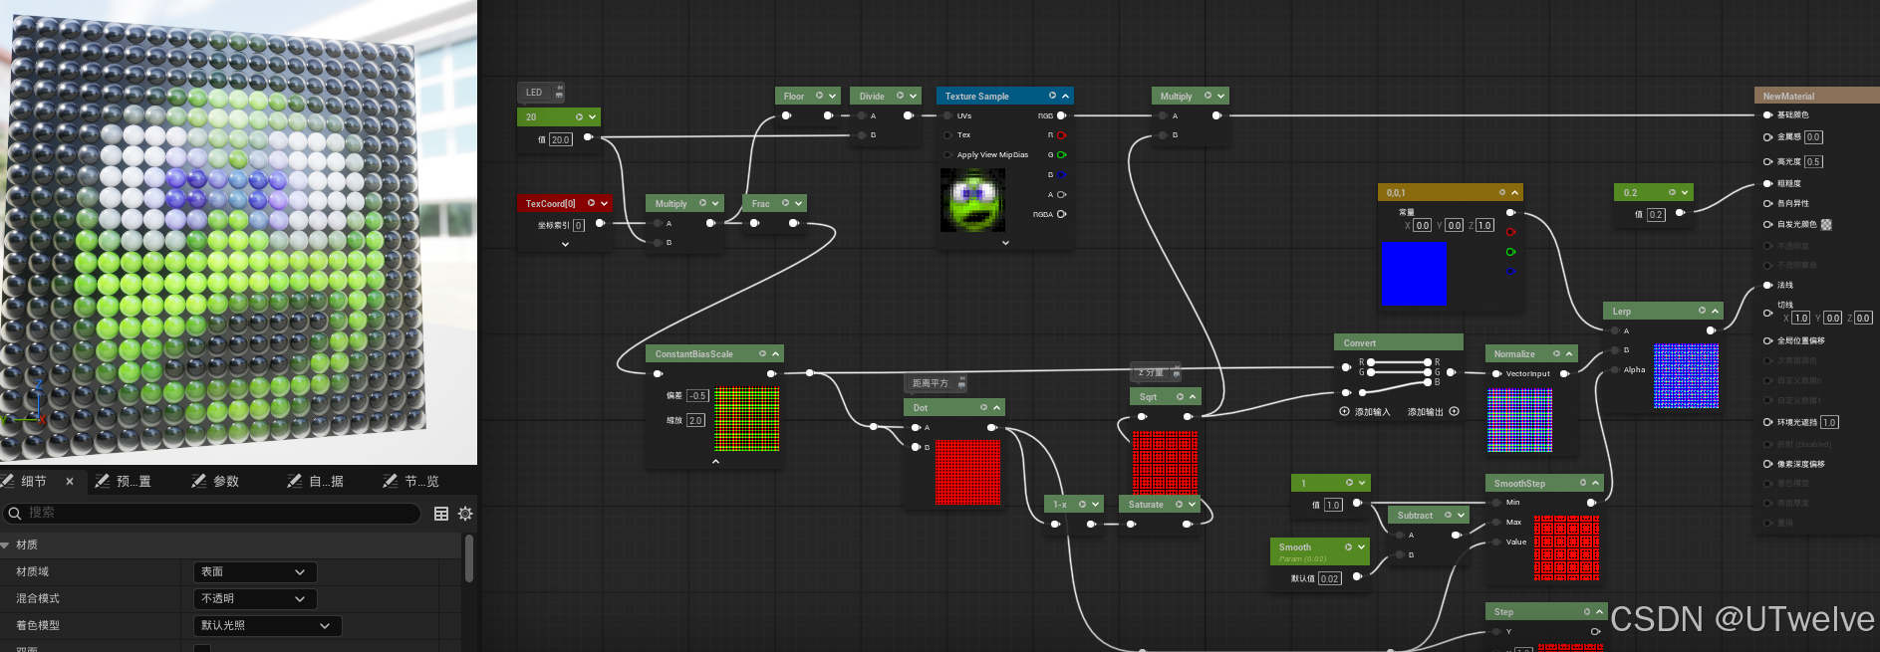Expand the Floor node chevron
Viewport: 1880px width, 652px height.
pyautogui.click(x=832, y=96)
